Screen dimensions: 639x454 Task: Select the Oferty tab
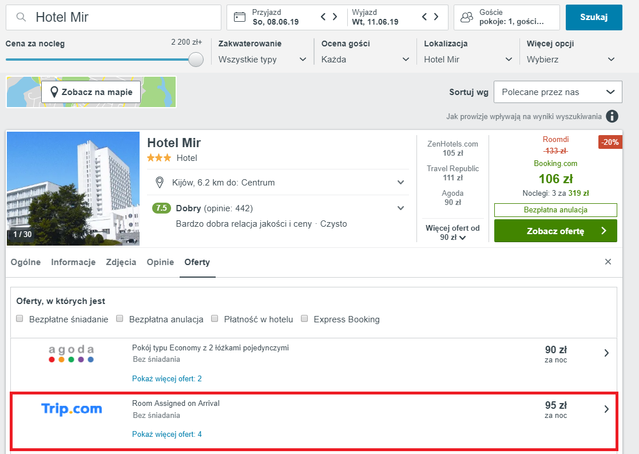pos(197,262)
